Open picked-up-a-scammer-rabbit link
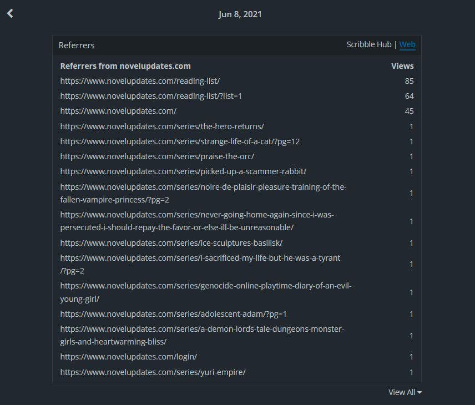 [x=183, y=171]
